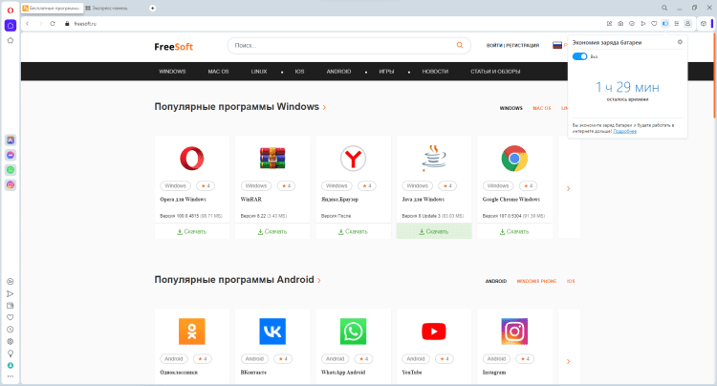Expand Популярные программы Android chevron
Viewport: 717px width, 386px height.
(x=319, y=281)
